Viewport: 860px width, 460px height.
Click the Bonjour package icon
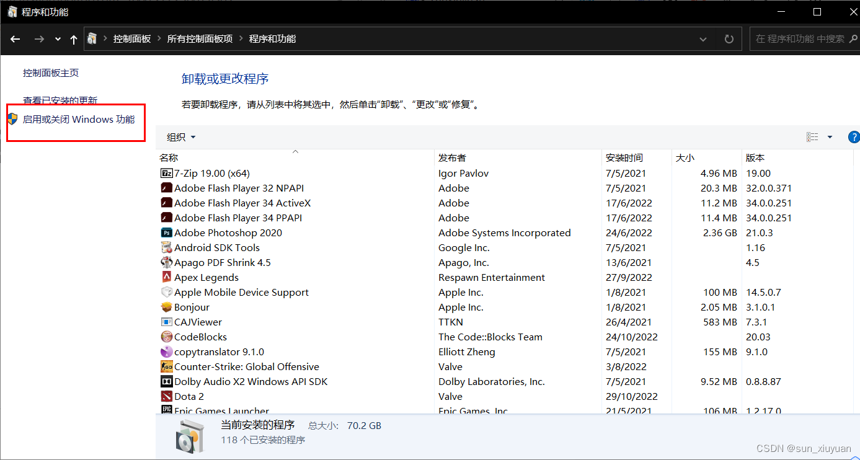[x=166, y=307]
